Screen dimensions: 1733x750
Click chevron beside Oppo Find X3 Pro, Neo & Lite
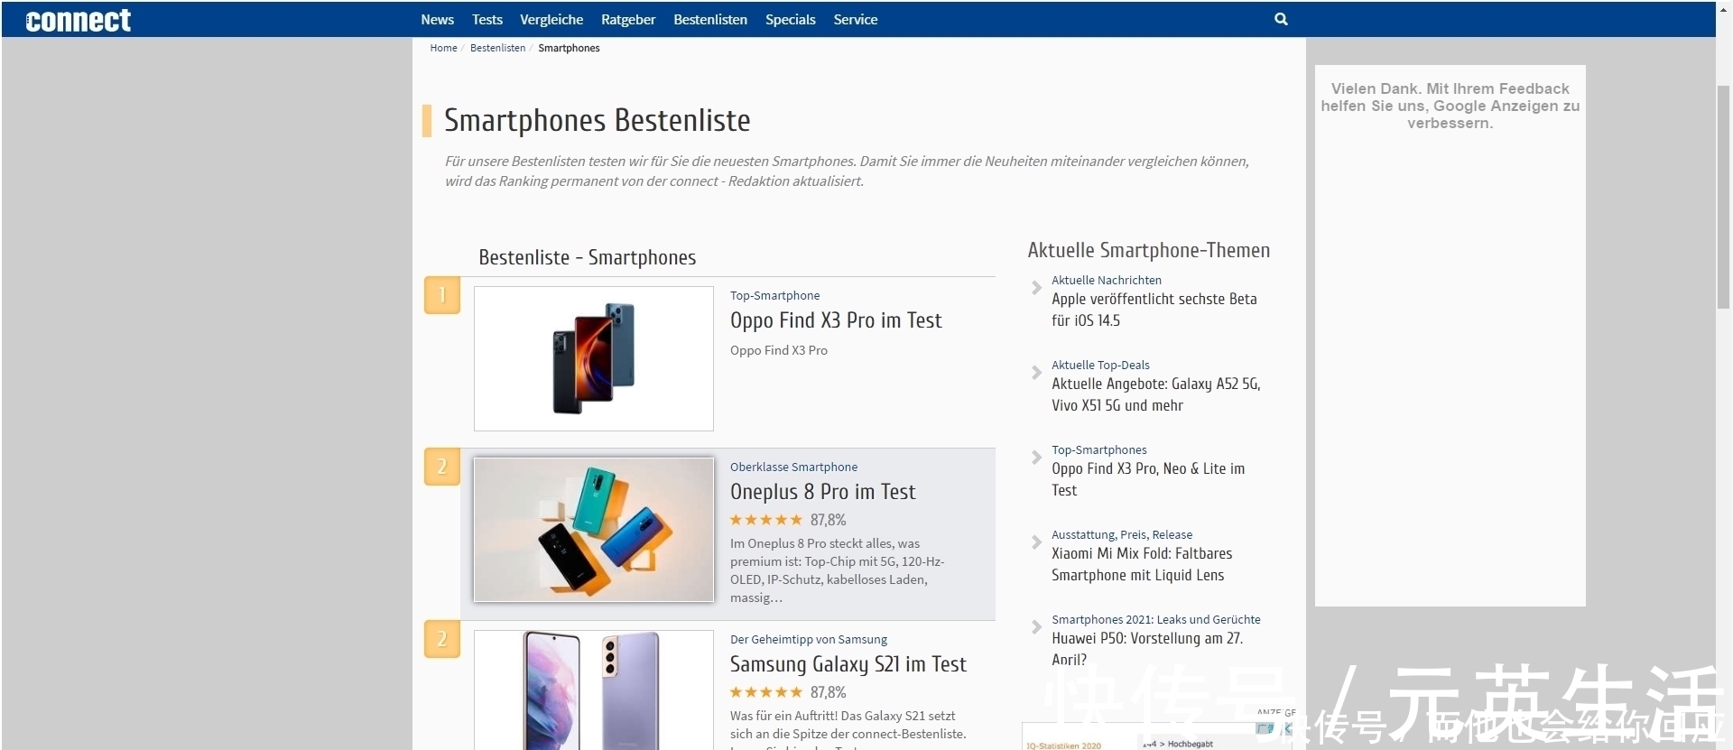point(1037,458)
